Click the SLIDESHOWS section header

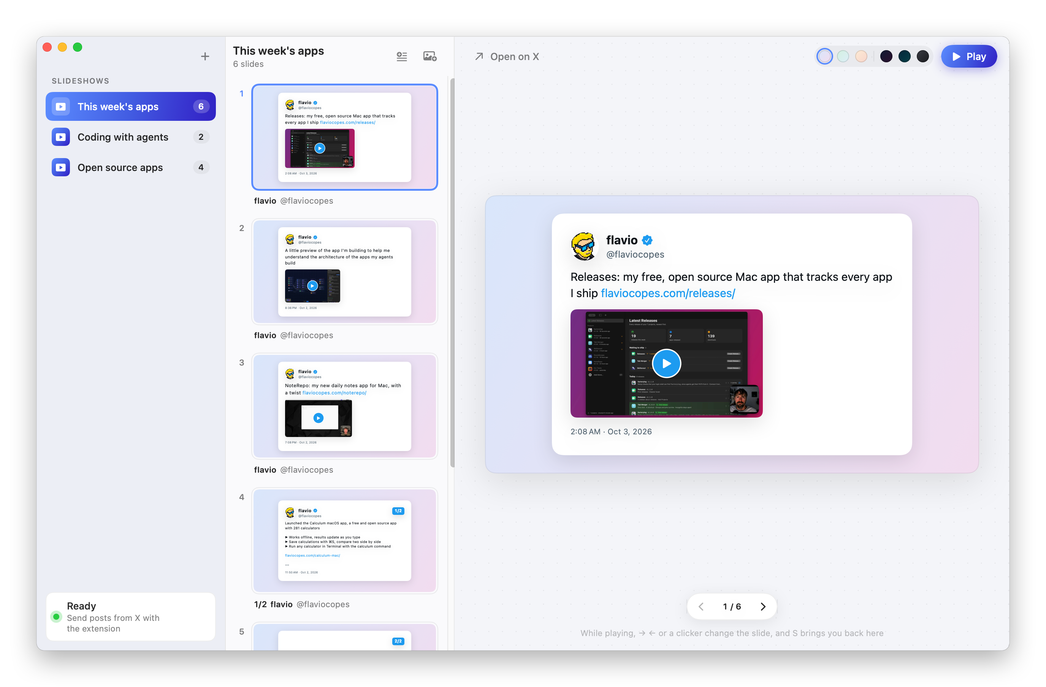pos(81,81)
